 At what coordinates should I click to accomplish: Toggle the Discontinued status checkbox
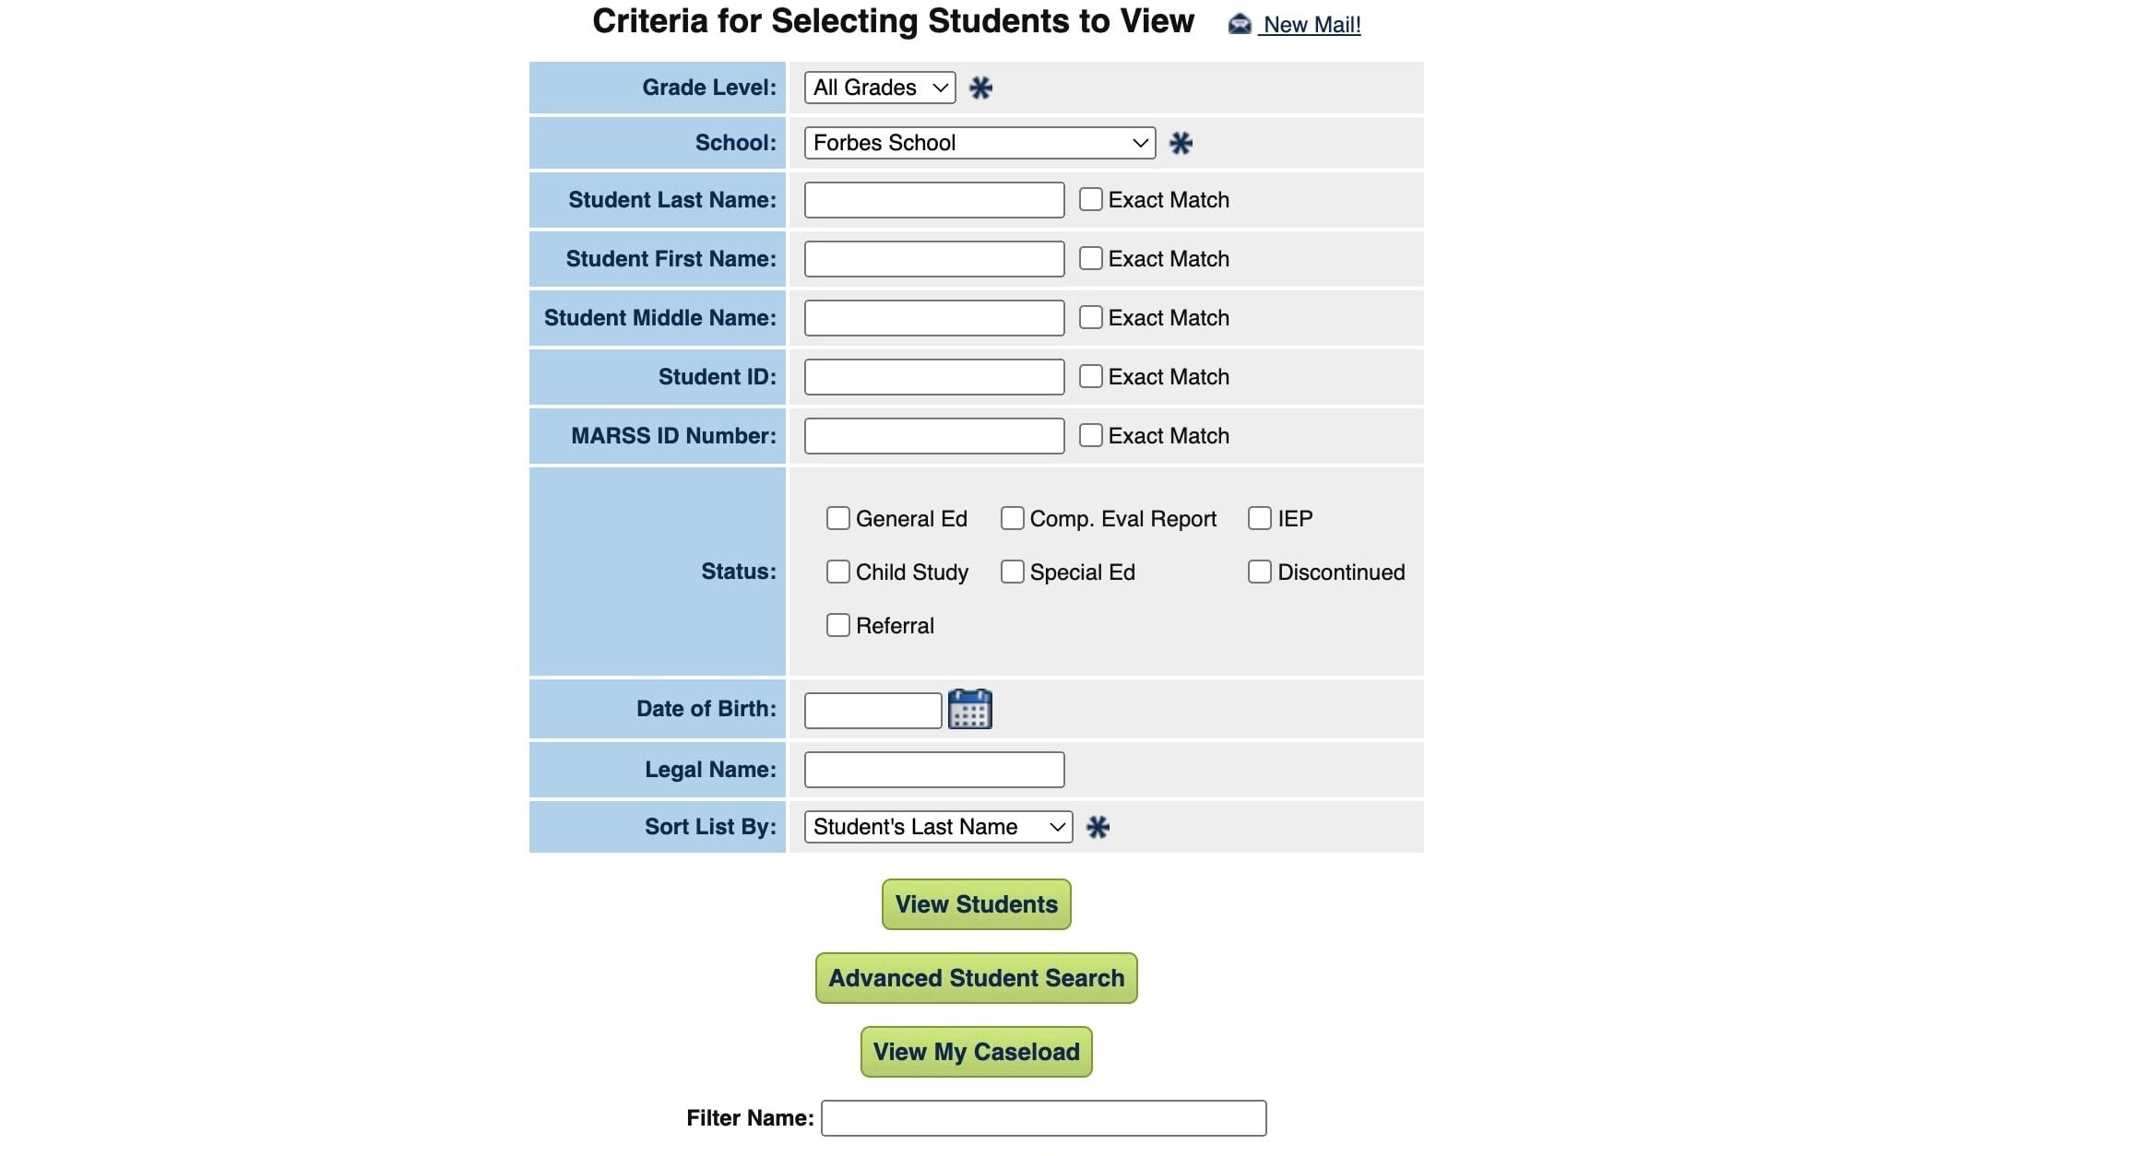(1260, 572)
